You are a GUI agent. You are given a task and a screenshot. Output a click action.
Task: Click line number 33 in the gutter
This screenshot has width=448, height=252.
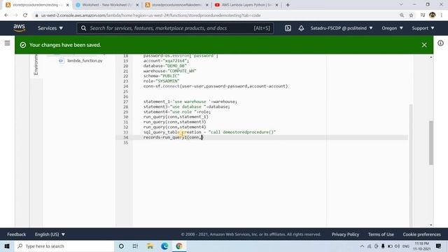(x=126, y=132)
